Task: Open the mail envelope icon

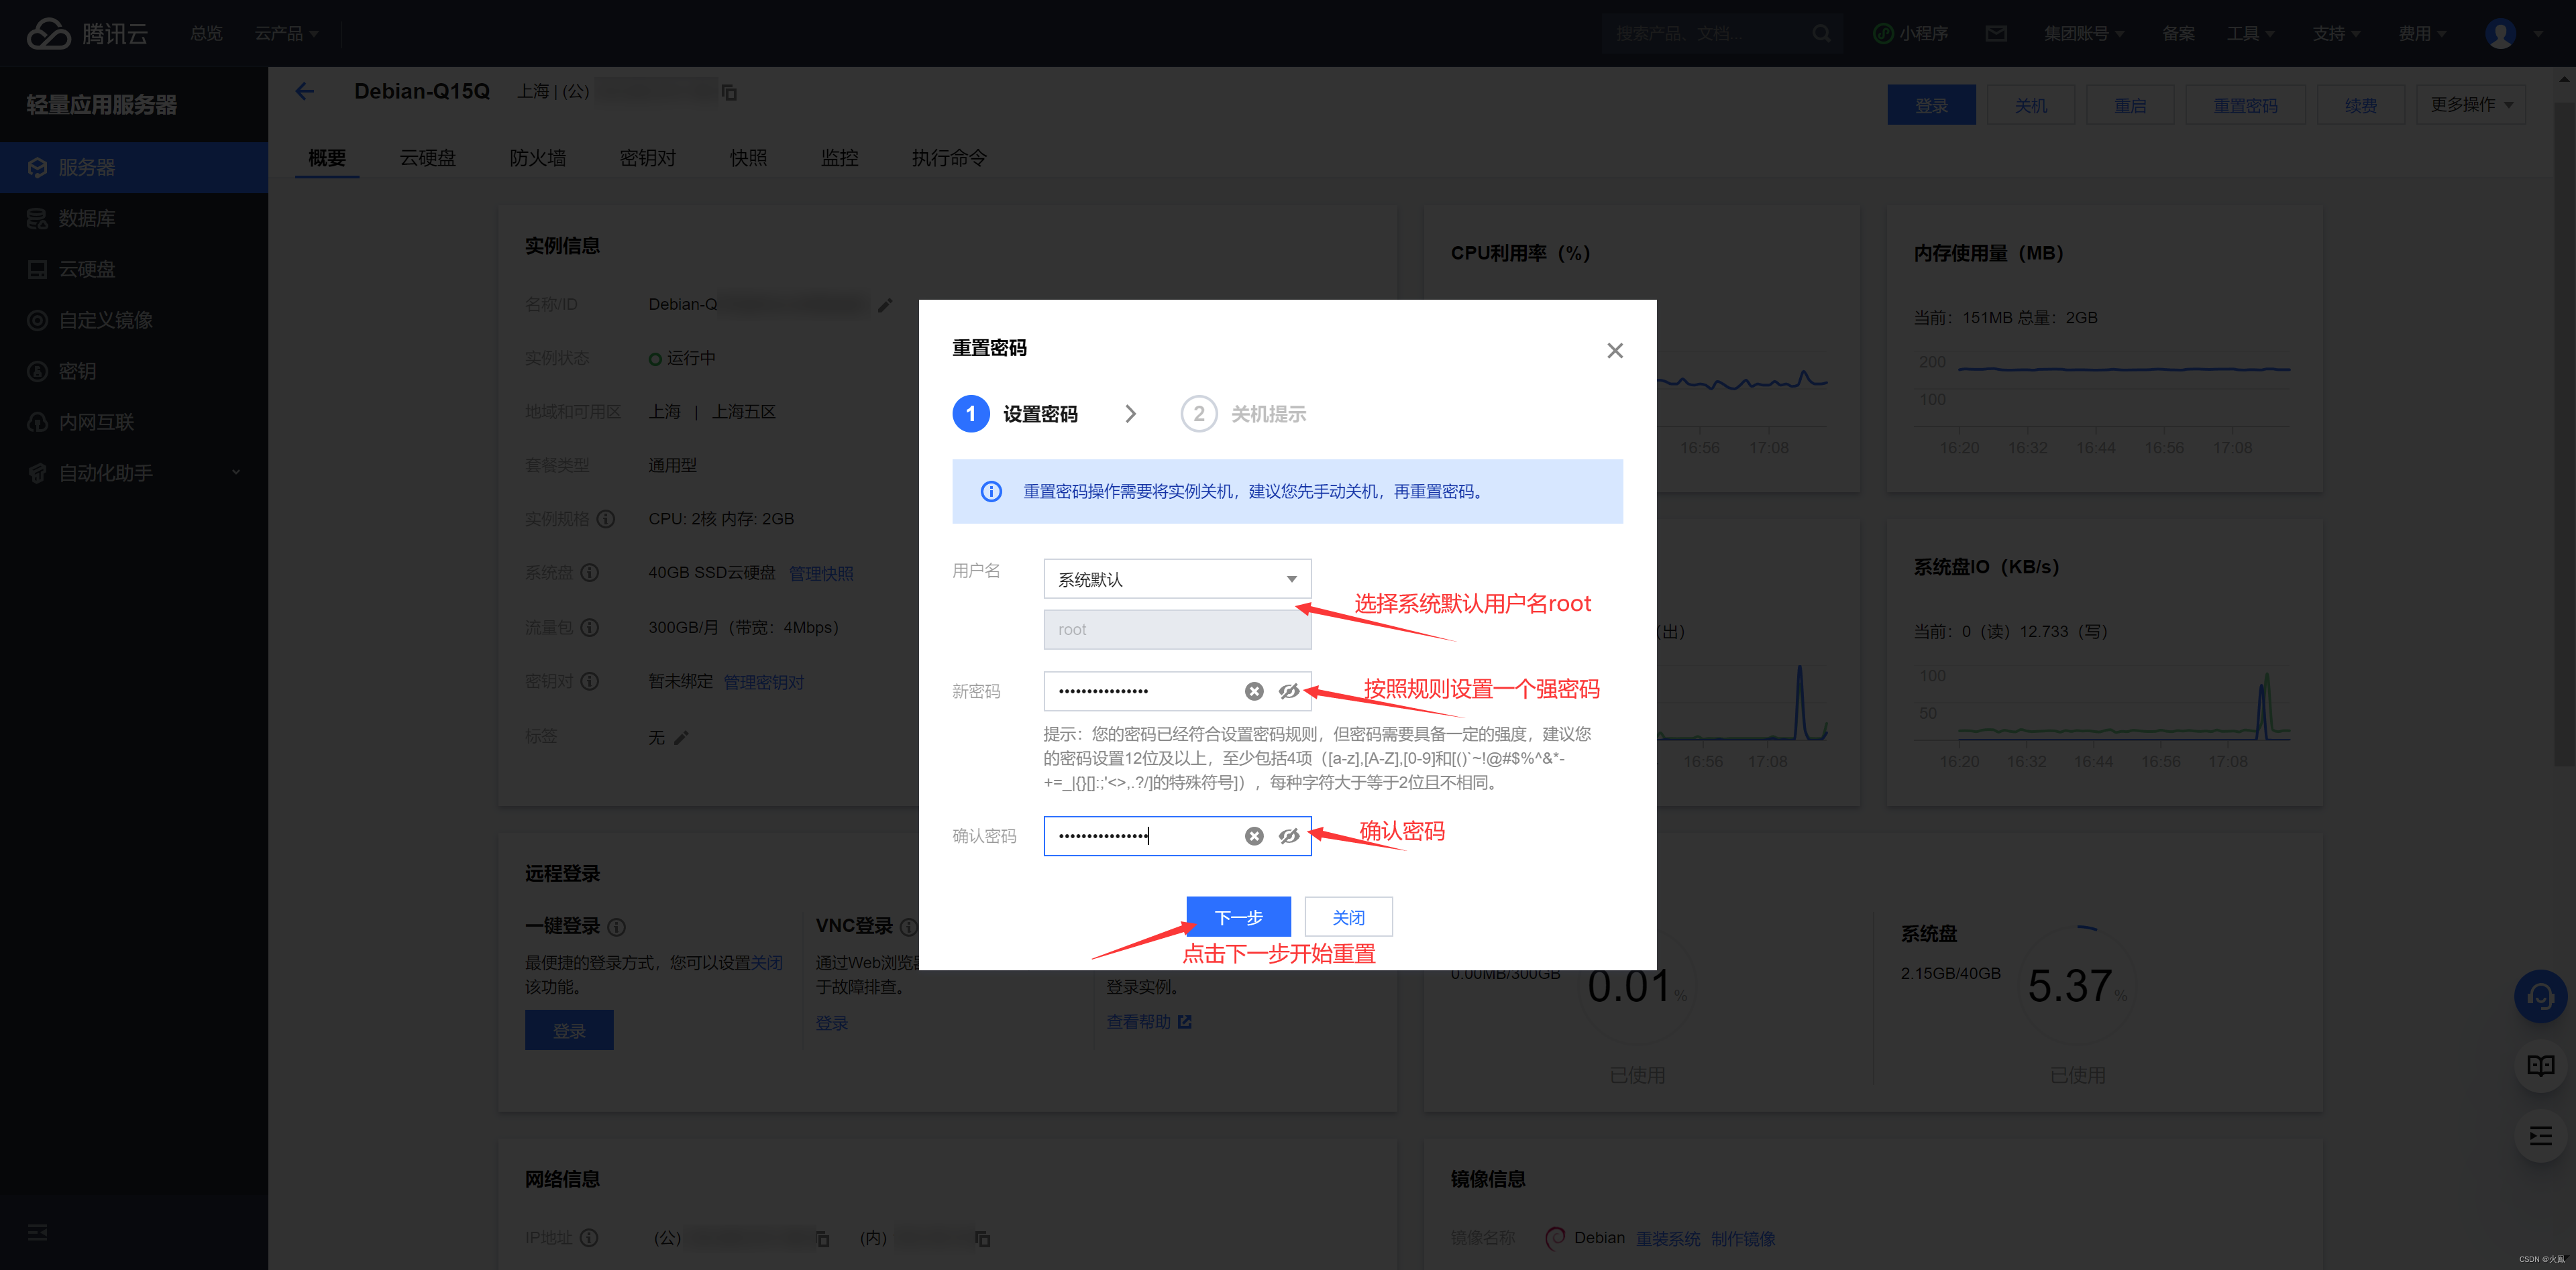Action: click(1996, 33)
